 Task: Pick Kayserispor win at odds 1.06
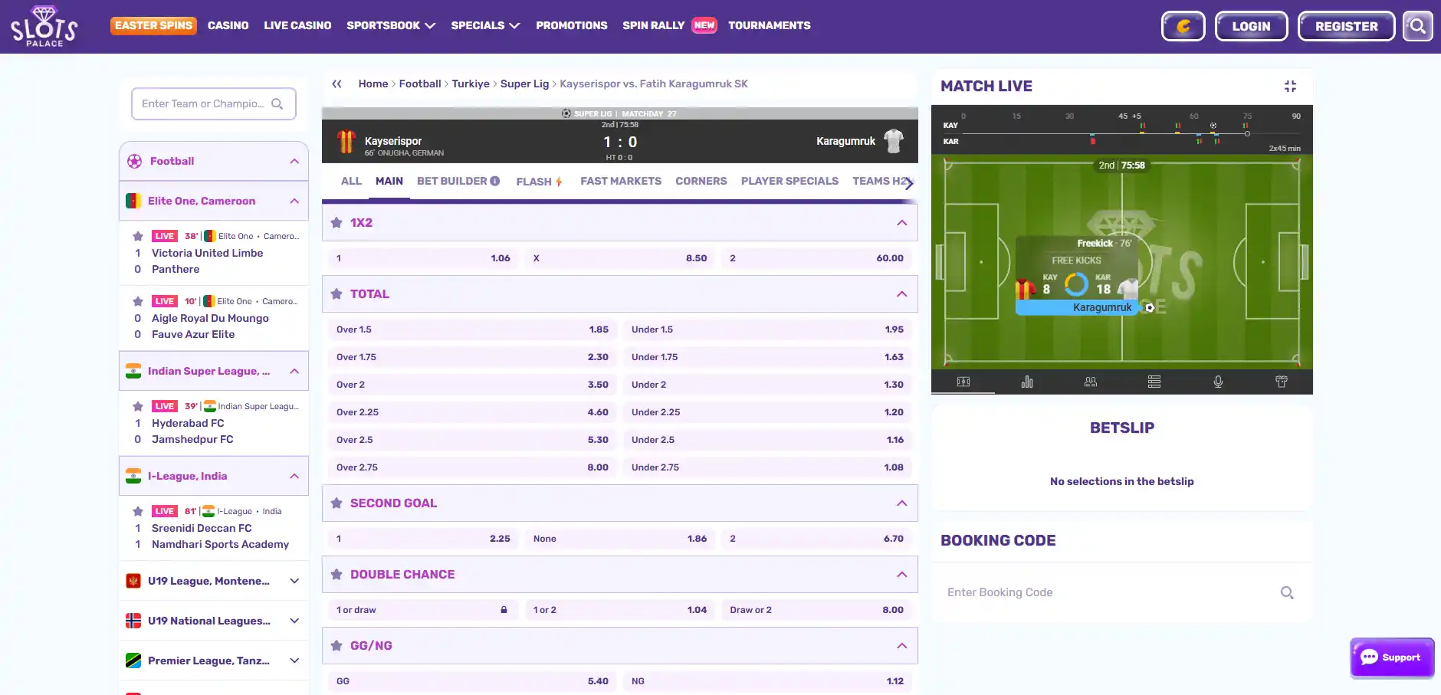coord(423,258)
